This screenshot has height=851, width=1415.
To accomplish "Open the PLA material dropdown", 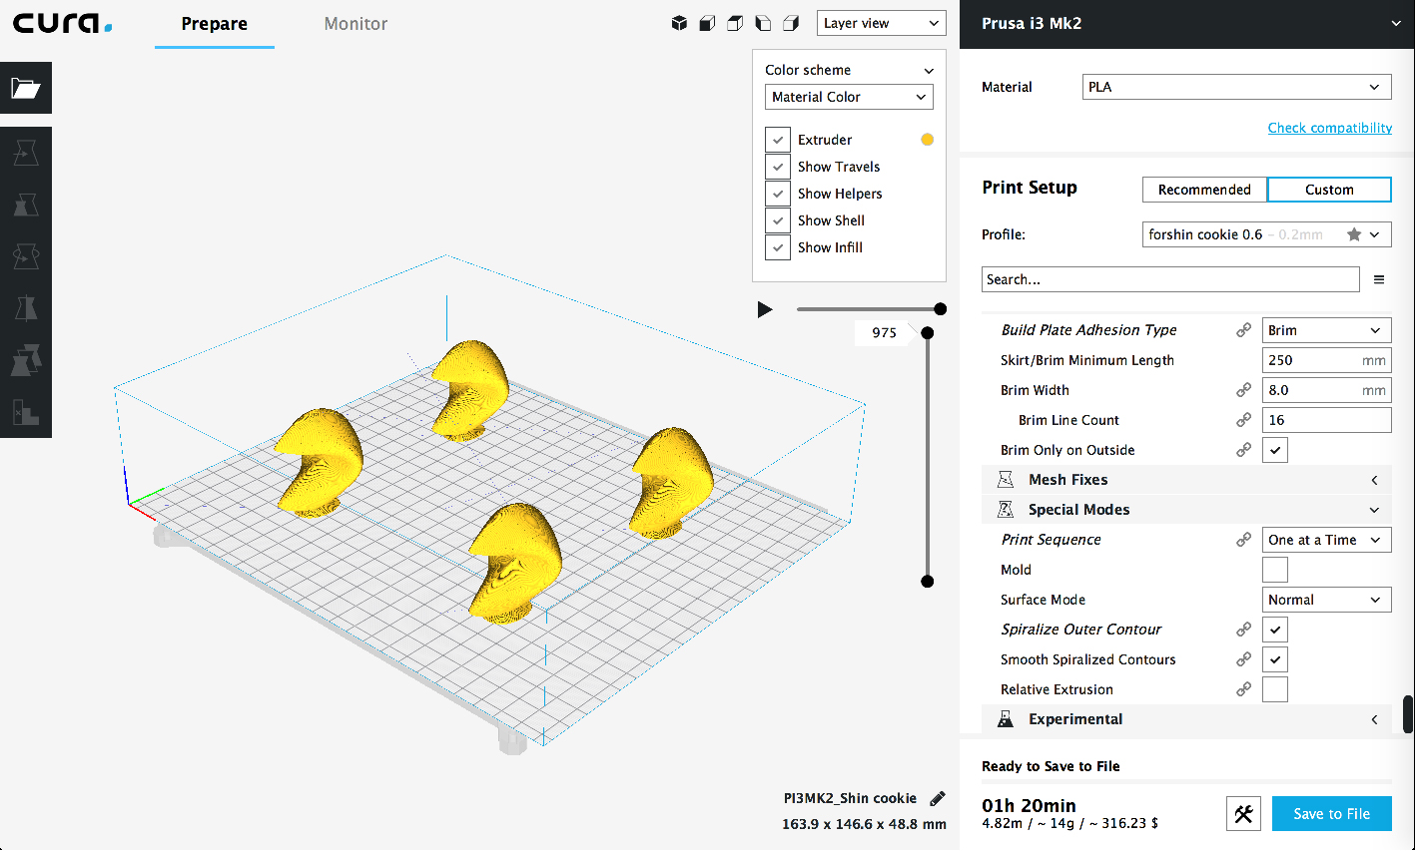I will [x=1237, y=87].
